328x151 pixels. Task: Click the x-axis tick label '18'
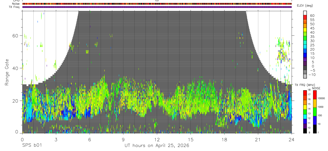(x=224, y=139)
